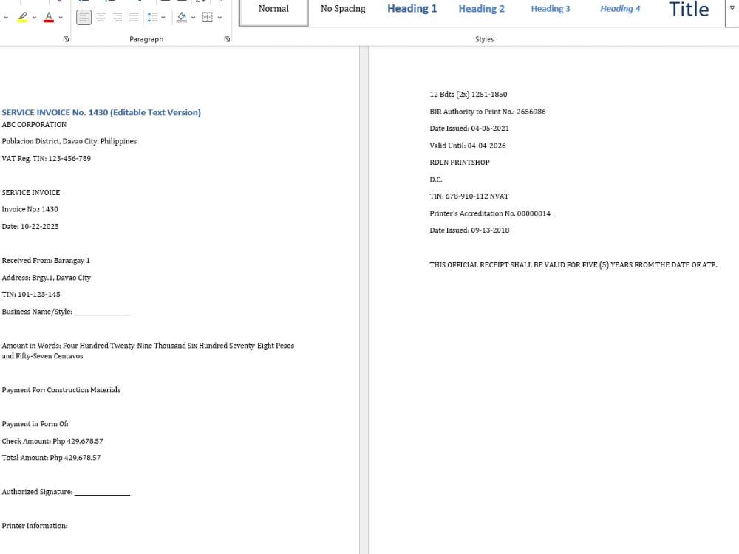Viewport: 739px width, 554px height.
Task: Toggle align left paragraph button
Action: tap(84, 18)
